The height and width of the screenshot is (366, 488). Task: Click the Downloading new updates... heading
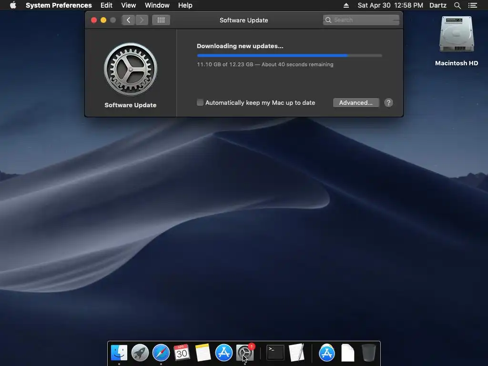pyautogui.click(x=240, y=46)
